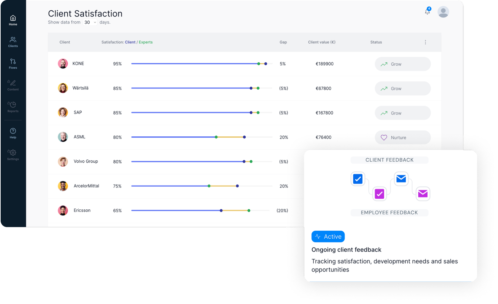Click the Client satisfaction legend label
The width and height of the screenshot is (498, 304).
tap(130, 42)
